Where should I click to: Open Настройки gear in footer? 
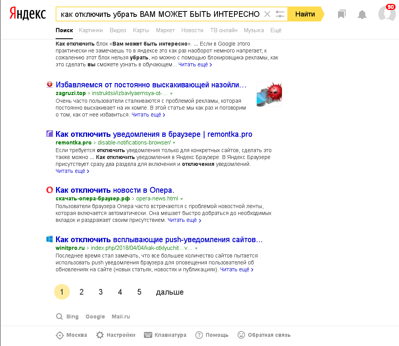coord(100,335)
